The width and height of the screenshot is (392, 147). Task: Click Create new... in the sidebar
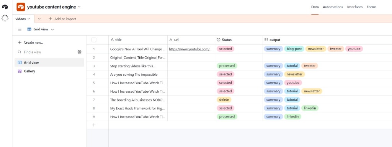click(31, 42)
